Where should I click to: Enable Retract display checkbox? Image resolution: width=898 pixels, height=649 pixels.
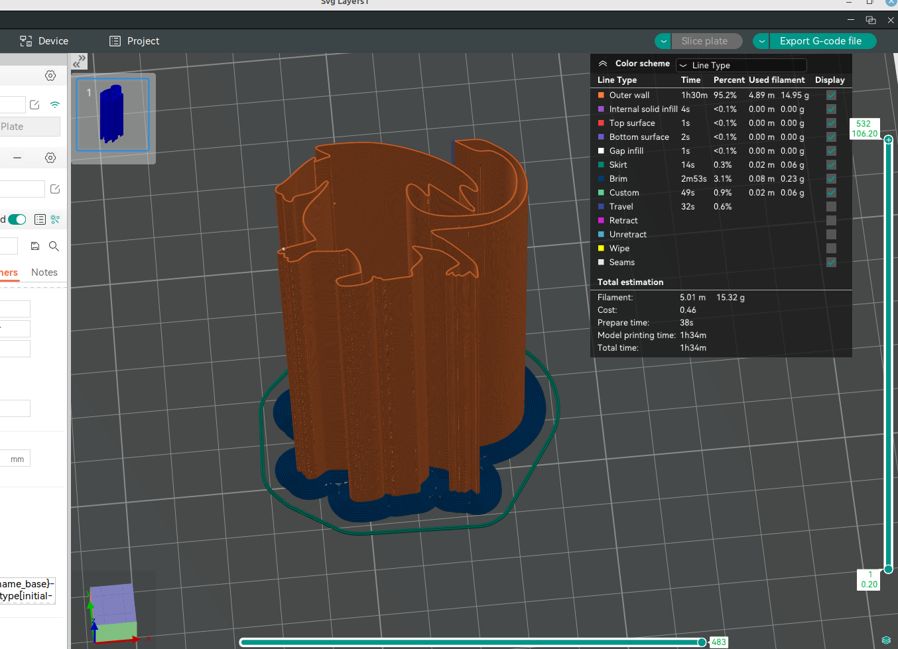click(831, 221)
